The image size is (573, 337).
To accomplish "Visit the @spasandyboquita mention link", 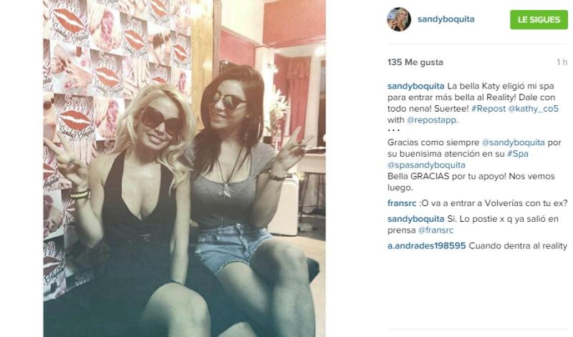I will 426,165.
